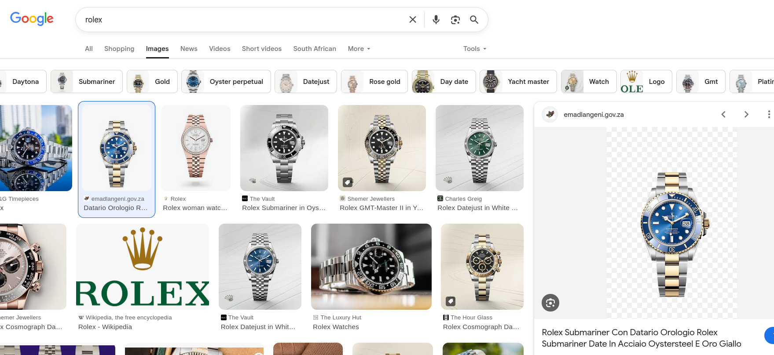
Task: Click 'The Luxury Hut' source label
Action: [341, 318]
